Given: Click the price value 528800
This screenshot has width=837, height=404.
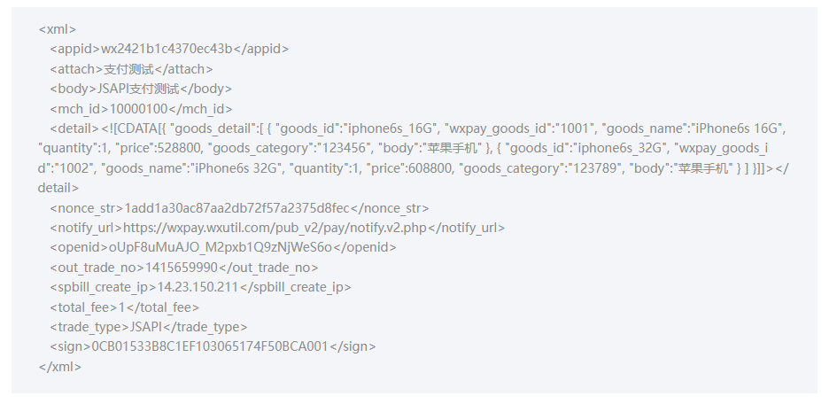Looking at the screenshot, I should coord(177,148).
